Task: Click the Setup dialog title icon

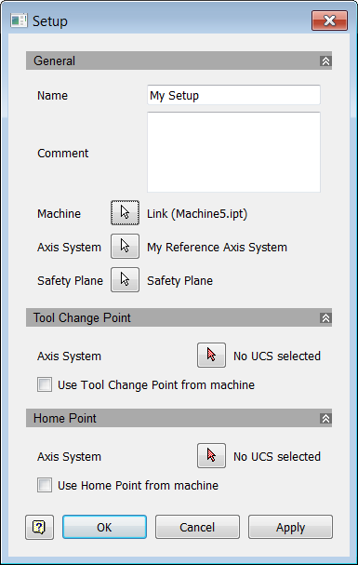Action: pos(19,20)
